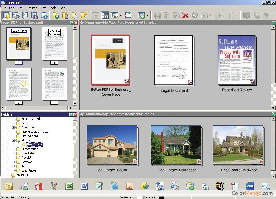
Task: Toggle the folders pane button in toolbar
Action: (x=6, y=15)
